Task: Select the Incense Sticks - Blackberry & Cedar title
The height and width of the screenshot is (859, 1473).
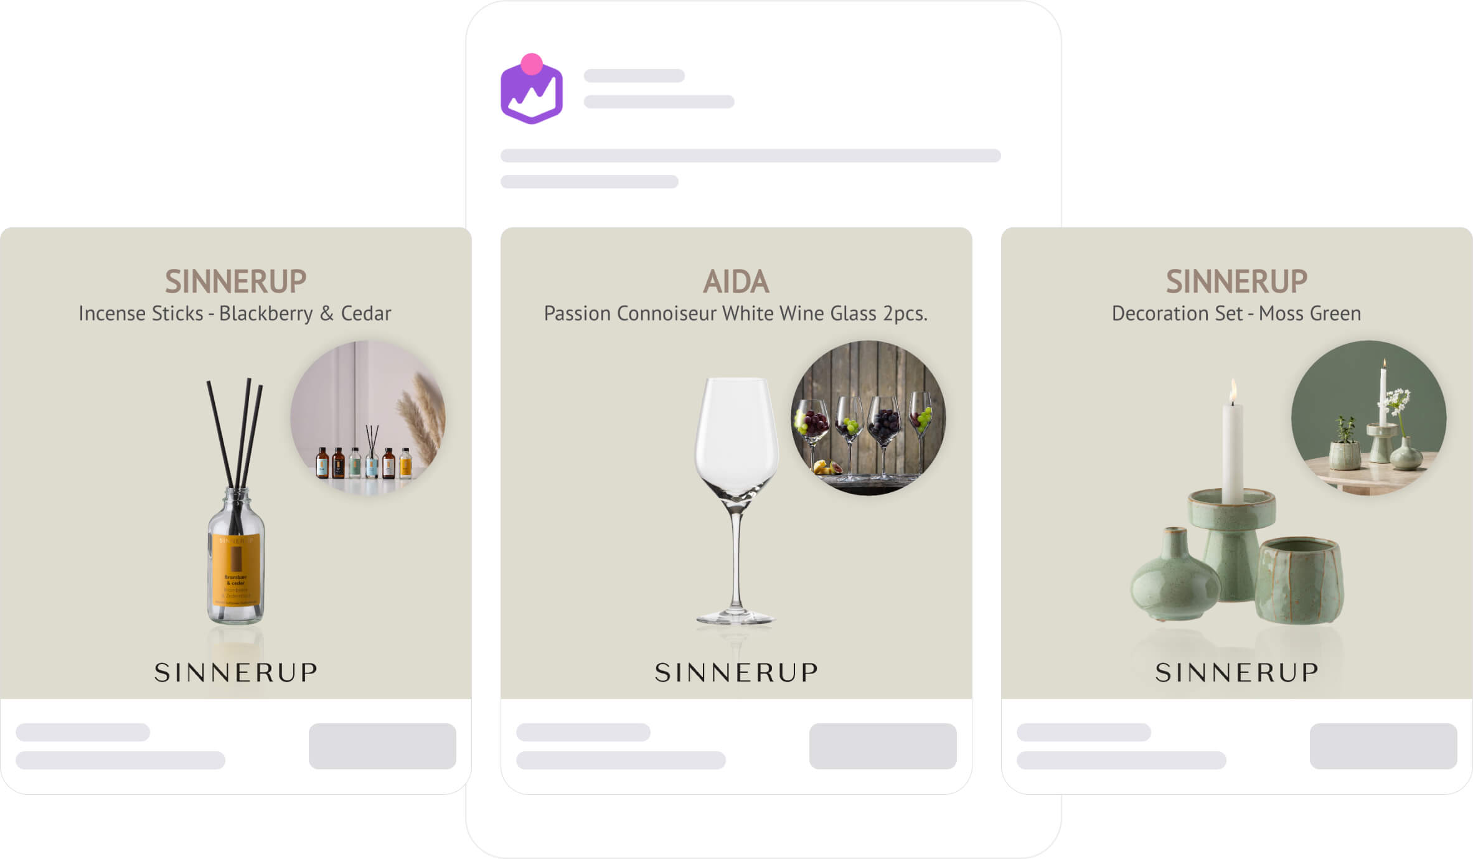Action: 235,313
